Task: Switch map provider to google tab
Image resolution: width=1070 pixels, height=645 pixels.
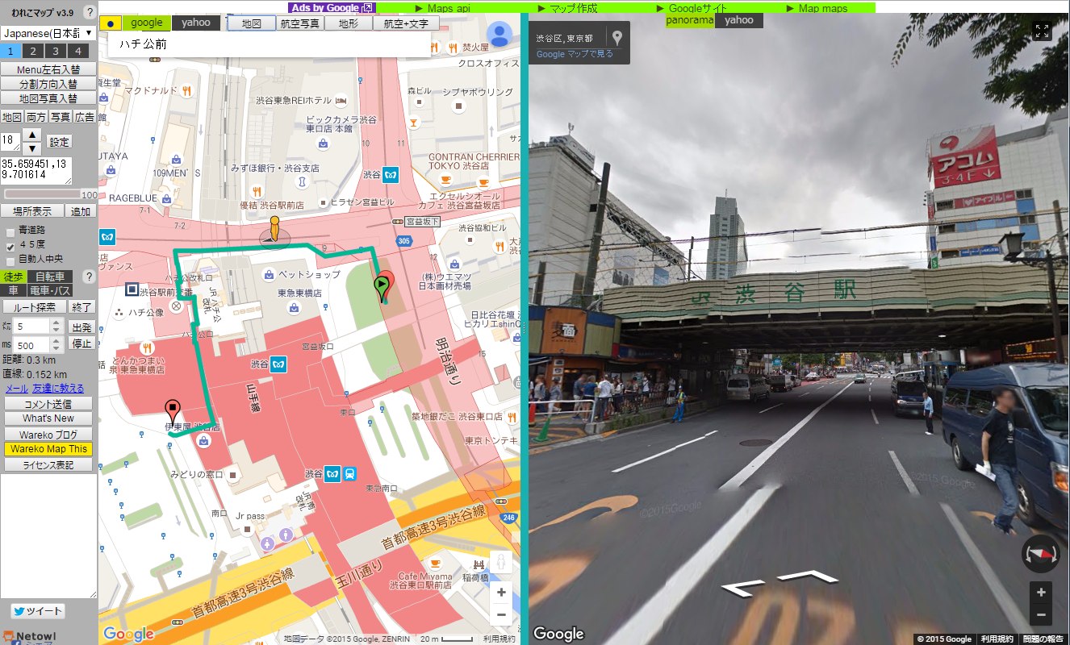Action: pyautogui.click(x=147, y=23)
